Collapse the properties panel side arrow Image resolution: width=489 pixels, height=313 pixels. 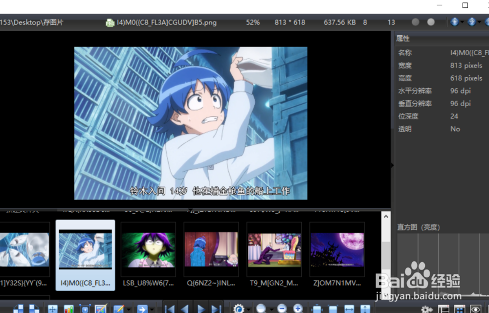pyautogui.click(x=392, y=165)
